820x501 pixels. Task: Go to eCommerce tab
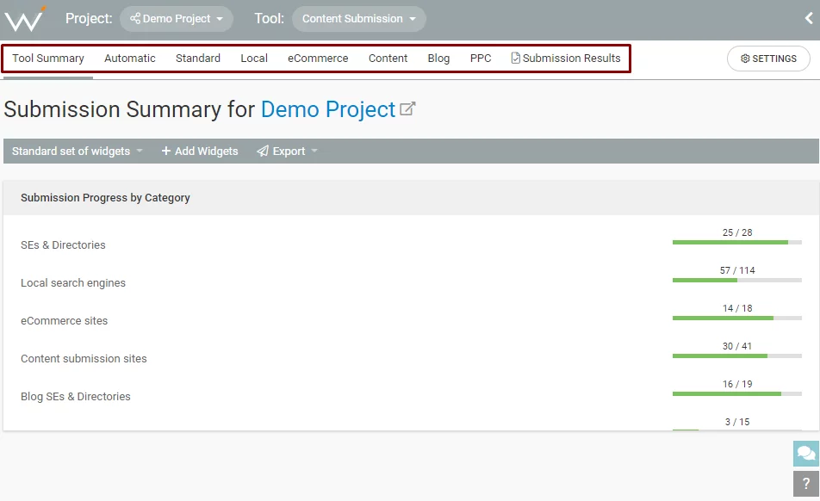(x=318, y=58)
